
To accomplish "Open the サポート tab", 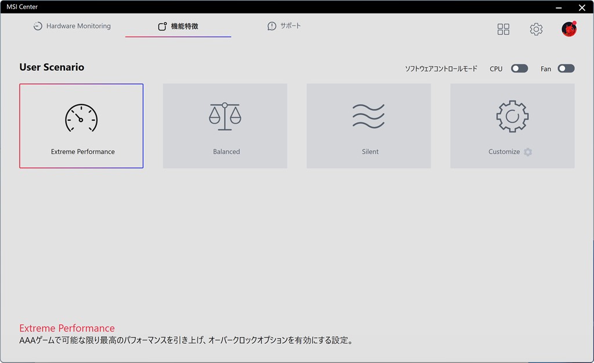I will 284,26.
